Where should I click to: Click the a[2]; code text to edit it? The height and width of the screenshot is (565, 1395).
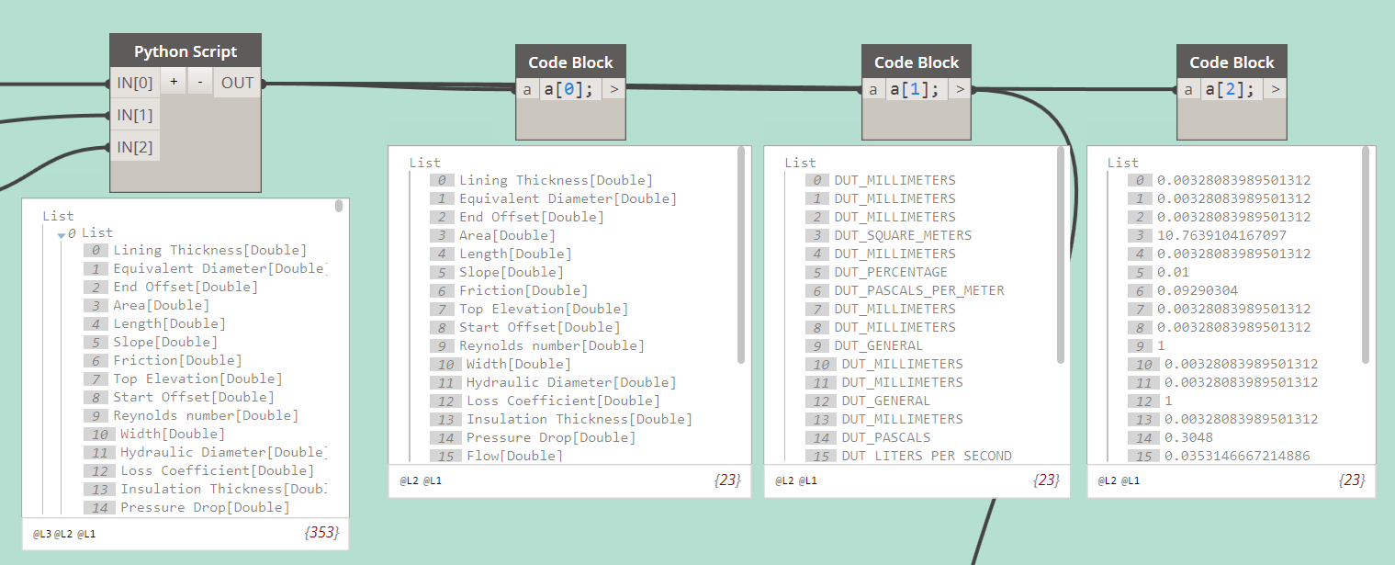pyautogui.click(x=1229, y=88)
